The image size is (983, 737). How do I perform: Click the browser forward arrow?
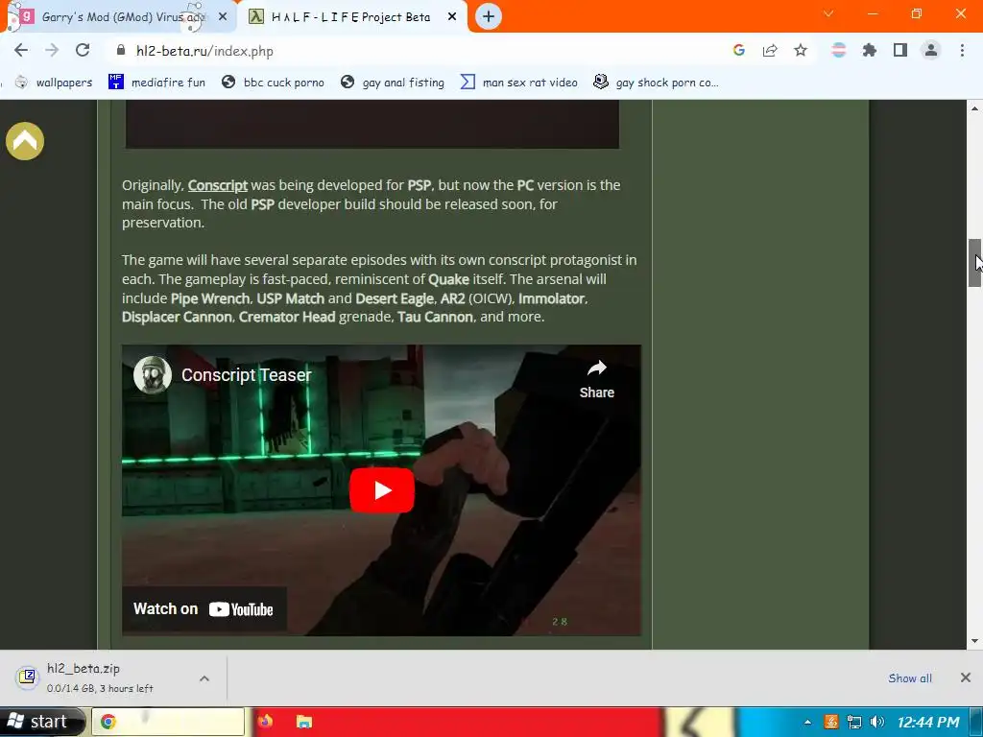tap(52, 50)
